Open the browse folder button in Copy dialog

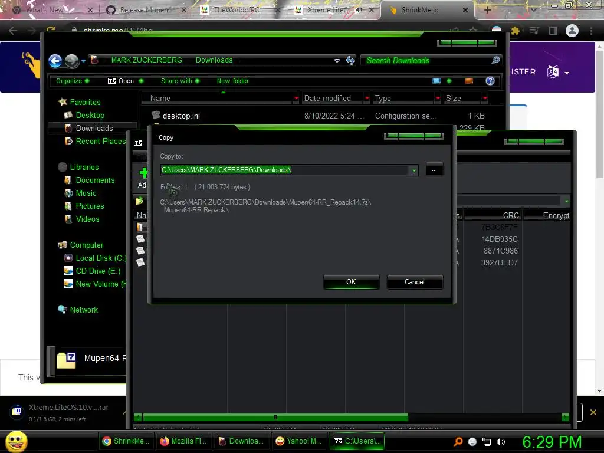(435, 169)
